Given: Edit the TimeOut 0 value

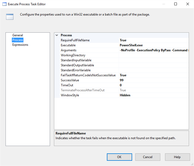Looking at the screenshot, I should (154, 85).
